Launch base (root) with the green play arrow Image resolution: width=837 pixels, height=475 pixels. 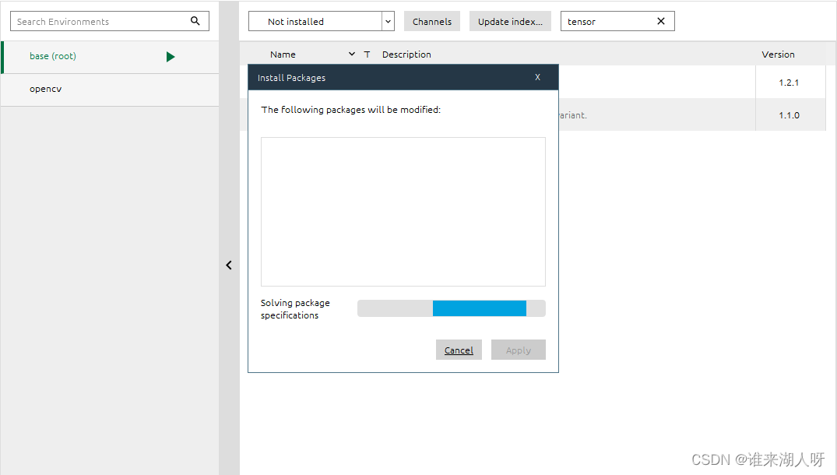point(171,57)
